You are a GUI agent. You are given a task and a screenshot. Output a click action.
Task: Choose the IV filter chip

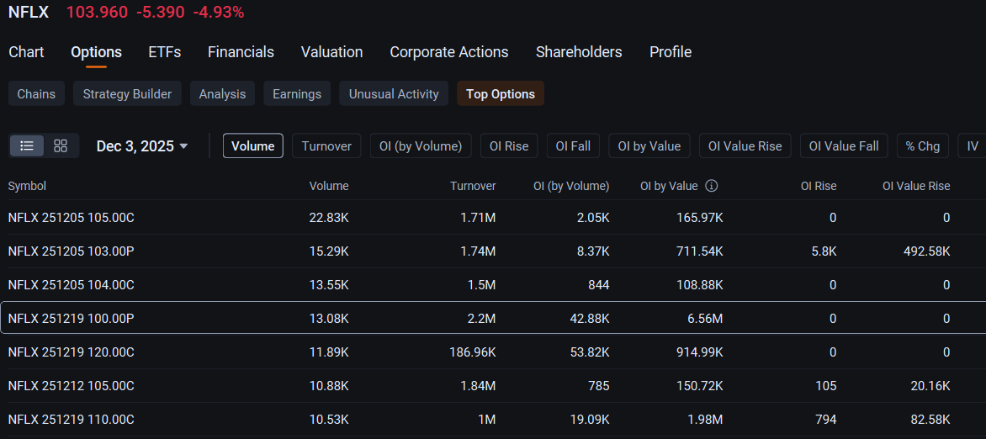[x=973, y=146]
